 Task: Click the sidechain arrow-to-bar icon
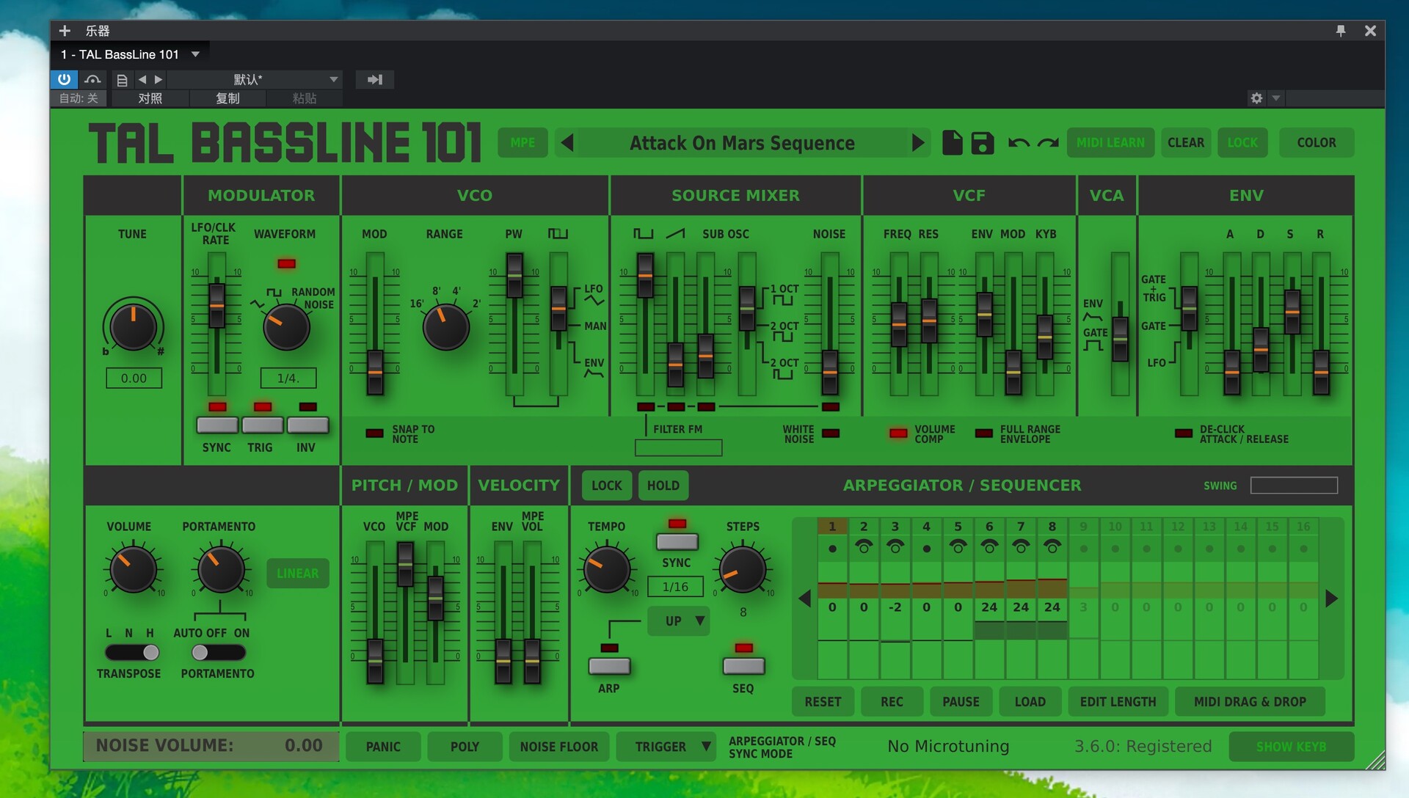tap(375, 79)
